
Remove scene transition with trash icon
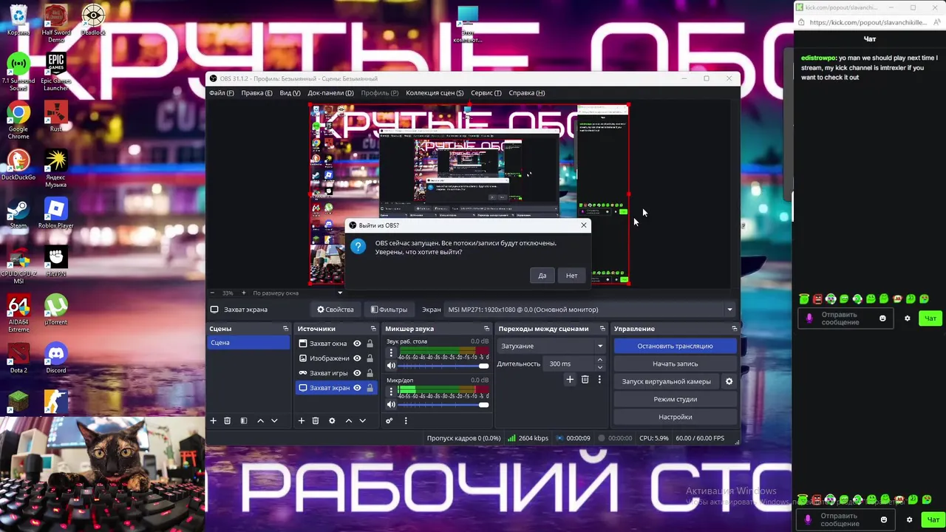pos(585,379)
